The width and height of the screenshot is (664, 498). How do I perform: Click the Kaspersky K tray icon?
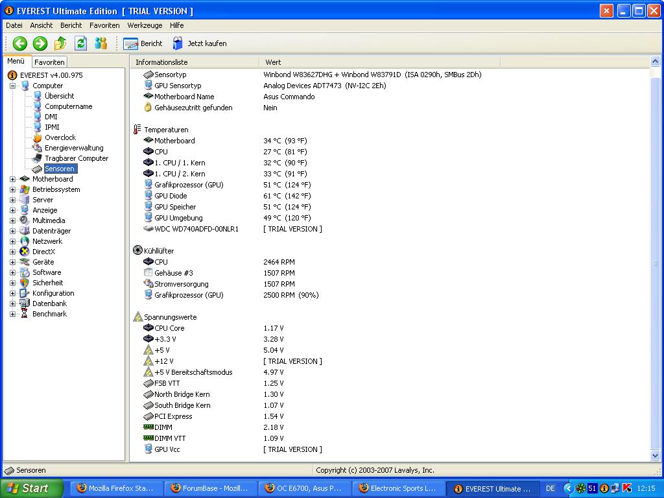[627, 488]
